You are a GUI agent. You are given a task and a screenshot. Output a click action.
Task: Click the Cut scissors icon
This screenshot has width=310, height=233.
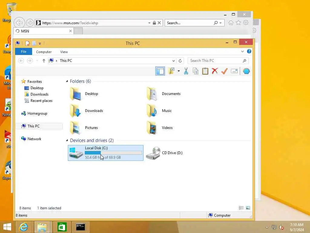pos(186,71)
